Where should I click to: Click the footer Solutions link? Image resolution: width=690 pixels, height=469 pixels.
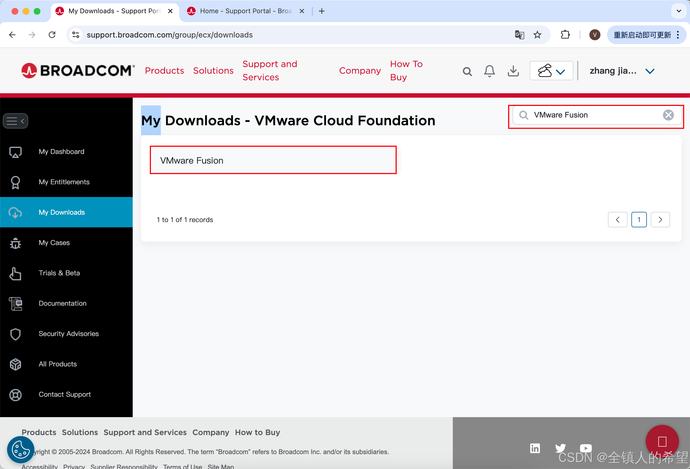(x=80, y=433)
